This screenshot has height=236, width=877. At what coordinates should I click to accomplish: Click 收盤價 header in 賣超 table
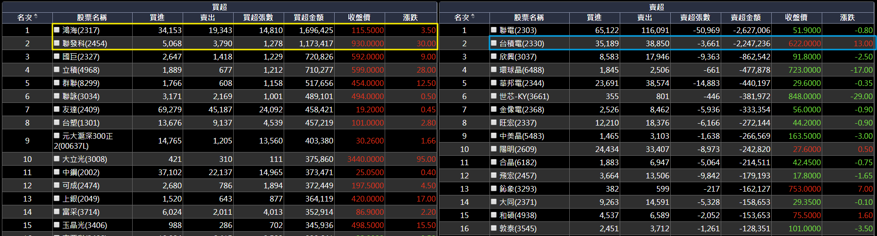tap(796, 17)
